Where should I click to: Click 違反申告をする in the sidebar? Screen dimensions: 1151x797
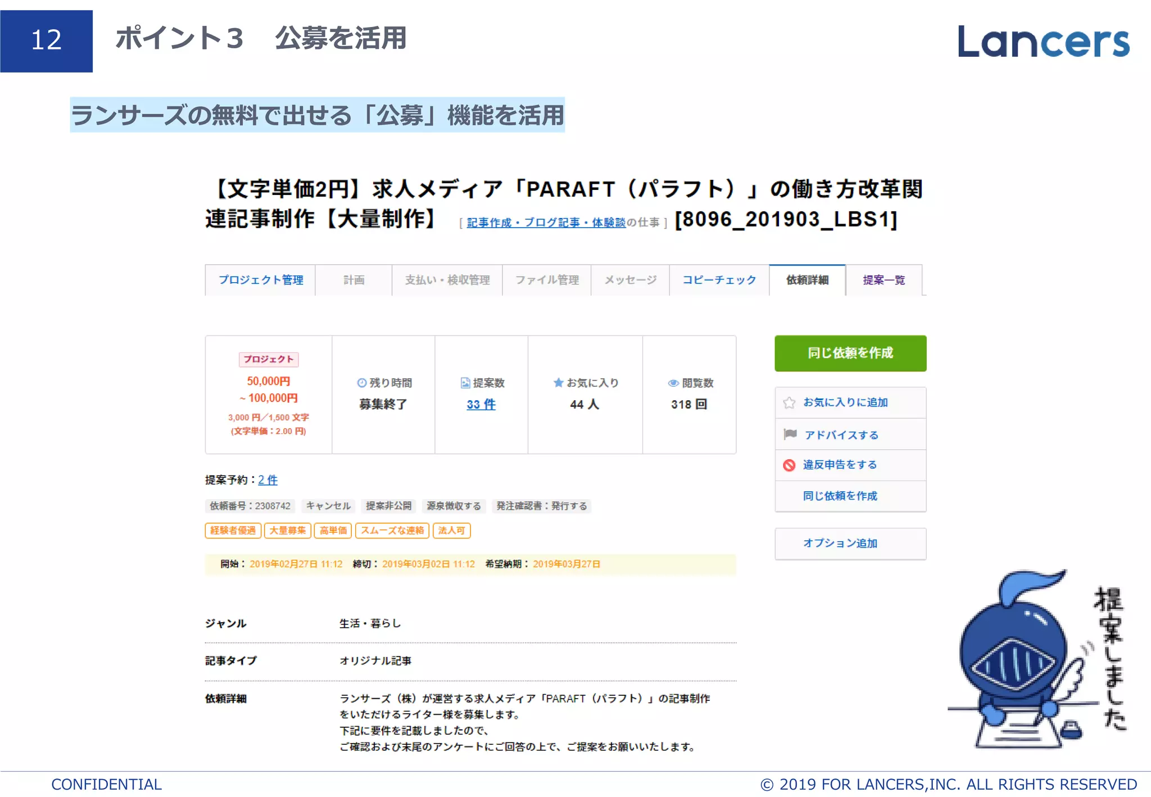click(x=840, y=465)
